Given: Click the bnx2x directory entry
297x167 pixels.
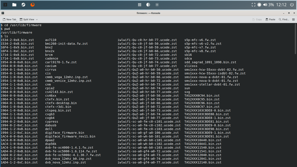Looking at the screenshot, I should coord(50,51).
